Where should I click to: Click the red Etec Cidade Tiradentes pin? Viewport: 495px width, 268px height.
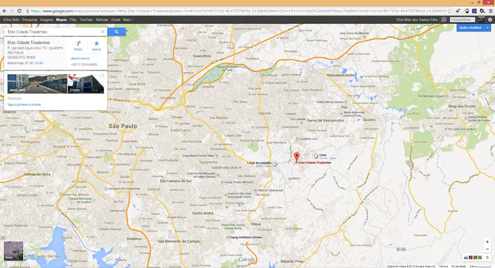coord(296,157)
